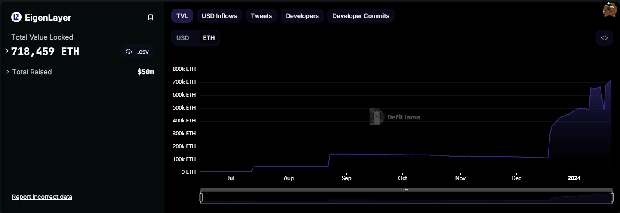The height and width of the screenshot is (213, 620).
Task: Open the user avatar in top corner
Action: pyautogui.click(x=609, y=10)
